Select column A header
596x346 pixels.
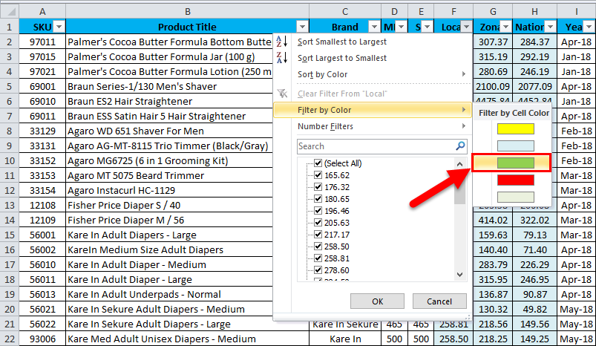point(42,11)
